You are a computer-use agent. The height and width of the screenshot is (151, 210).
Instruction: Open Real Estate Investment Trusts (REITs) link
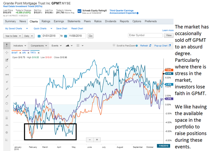[x=23, y=6]
